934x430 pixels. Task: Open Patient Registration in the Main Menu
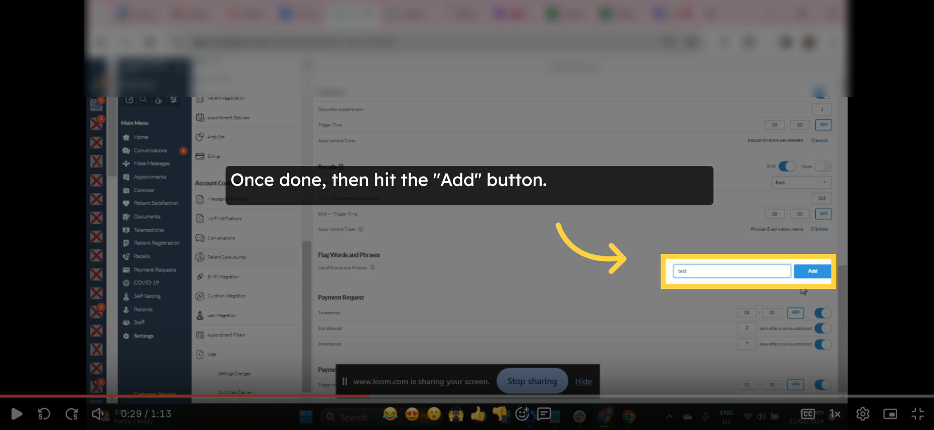pos(156,243)
